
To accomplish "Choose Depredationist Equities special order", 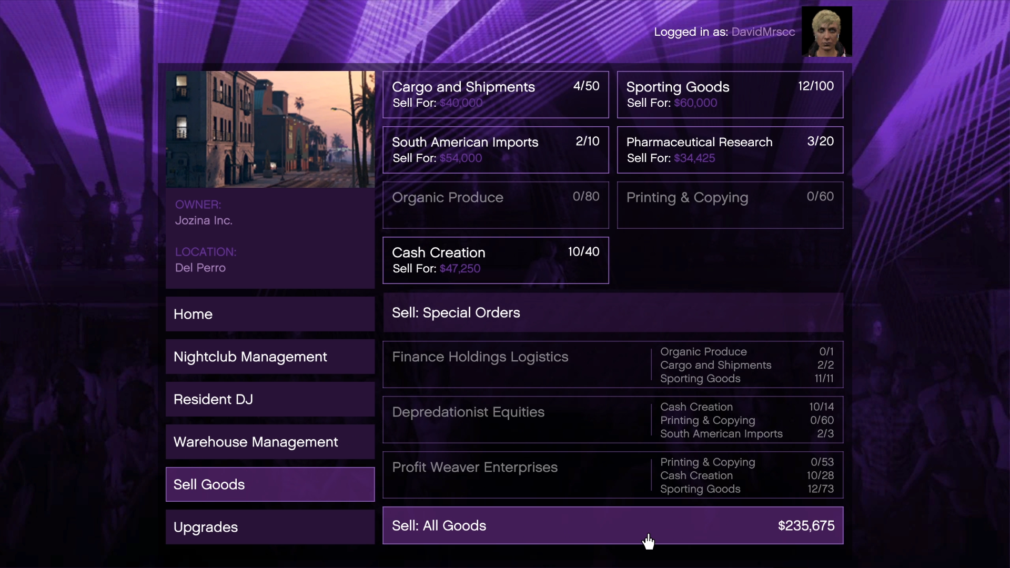I will pos(613,420).
